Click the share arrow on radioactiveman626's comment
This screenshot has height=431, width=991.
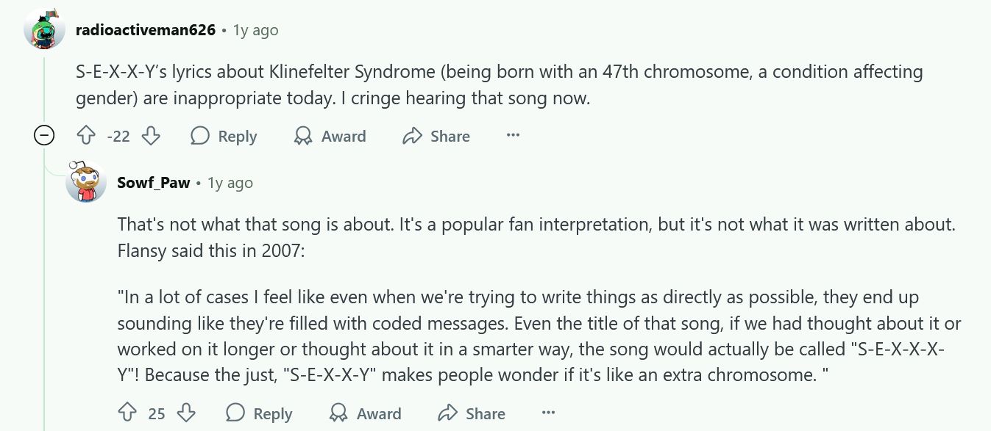pyautogui.click(x=412, y=136)
